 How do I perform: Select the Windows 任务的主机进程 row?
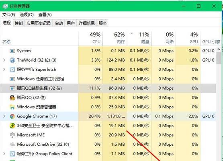click(x=108, y=79)
